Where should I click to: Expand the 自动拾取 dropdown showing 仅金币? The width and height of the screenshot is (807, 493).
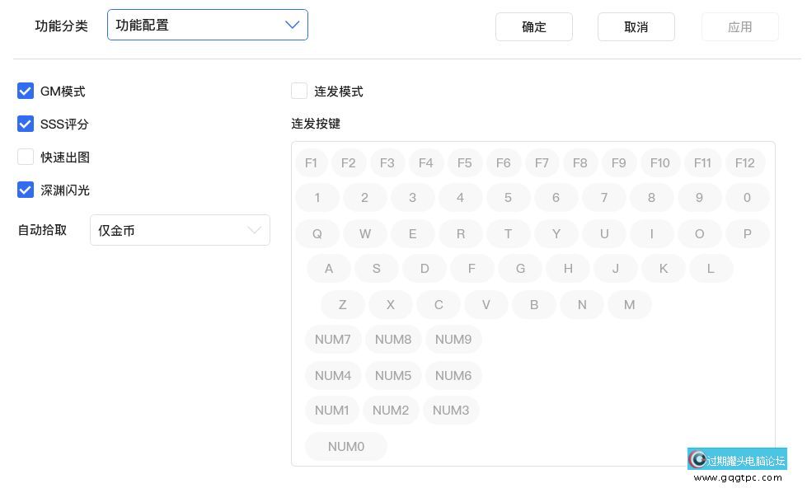pyautogui.click(x=180, y=231)
